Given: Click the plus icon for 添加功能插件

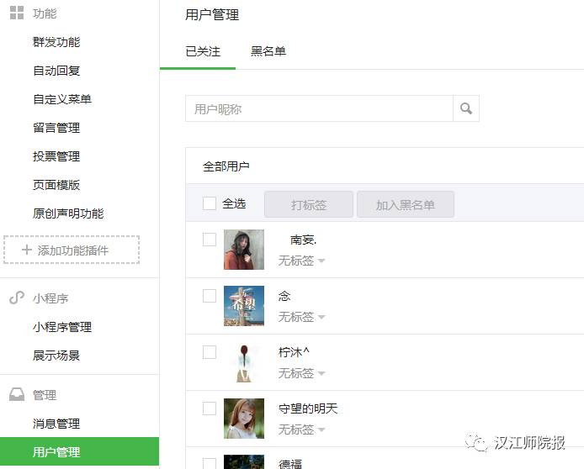Looking at the screenshot, I should [27, 250].
